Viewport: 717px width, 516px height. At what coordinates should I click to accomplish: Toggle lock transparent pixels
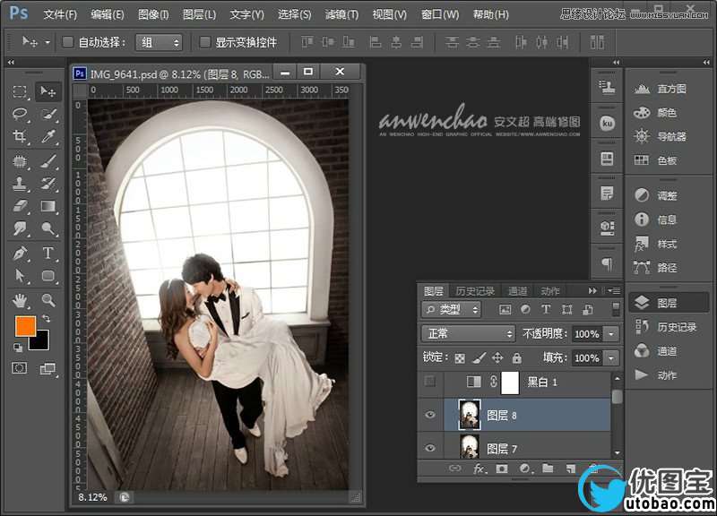[460, 358]
